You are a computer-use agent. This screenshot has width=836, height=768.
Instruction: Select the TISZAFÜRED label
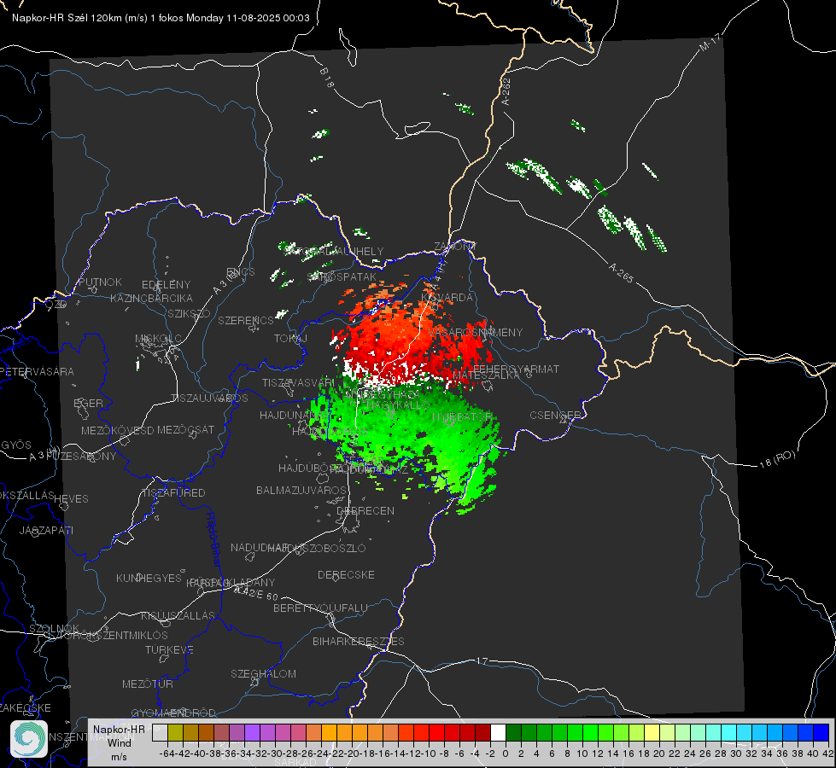(174, 492)
